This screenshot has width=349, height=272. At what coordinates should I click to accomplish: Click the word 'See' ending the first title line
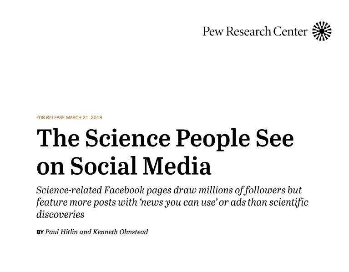275,138
